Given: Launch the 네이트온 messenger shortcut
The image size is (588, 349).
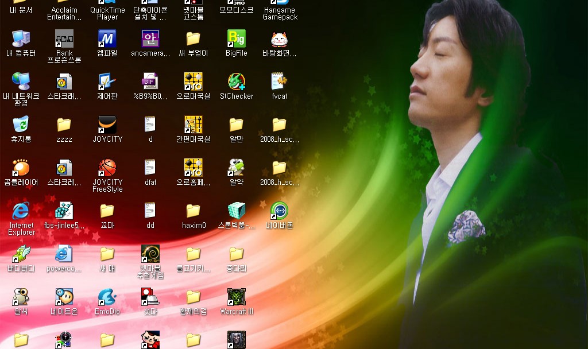Looking at the screenshot, I should (x=64, y=297).
